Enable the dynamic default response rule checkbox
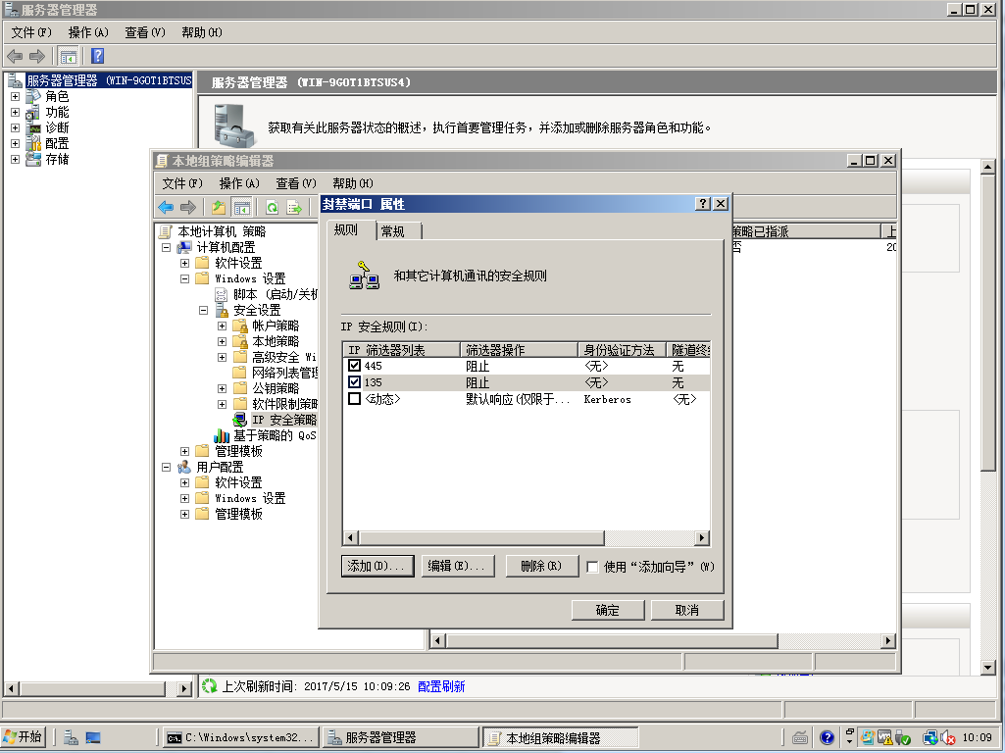The image size is (1005, 753). coord(355,399)
